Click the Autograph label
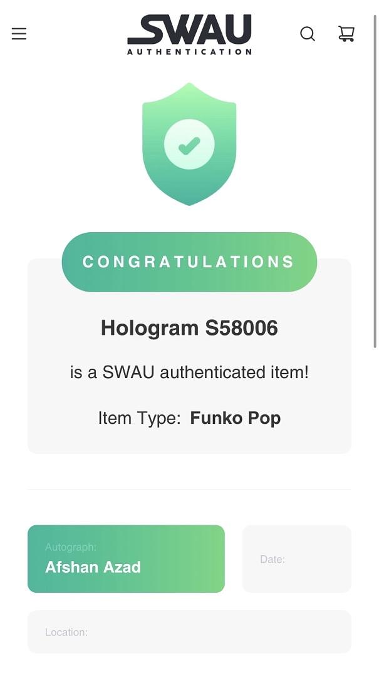 pos(71,548)
